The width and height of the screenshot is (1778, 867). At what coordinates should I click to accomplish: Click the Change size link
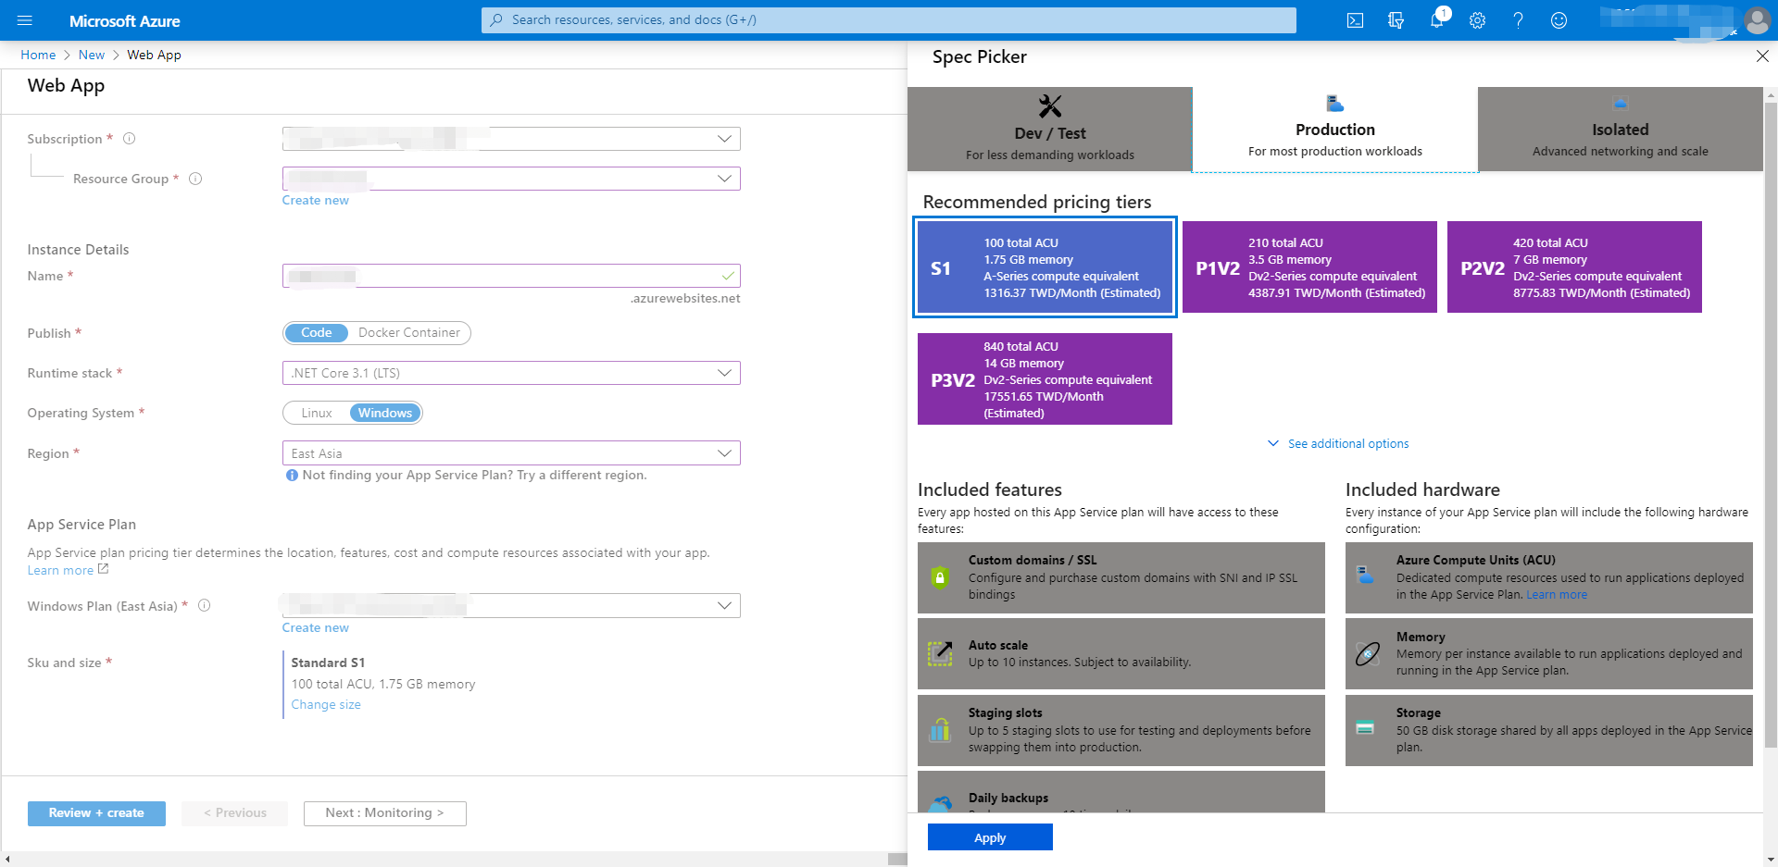point(326,705)
